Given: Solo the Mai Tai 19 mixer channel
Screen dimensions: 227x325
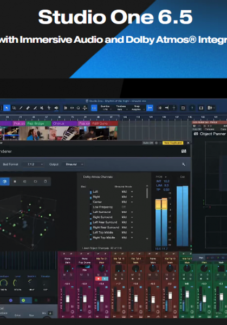Looking at the screenshot, I should coord(173,275).
